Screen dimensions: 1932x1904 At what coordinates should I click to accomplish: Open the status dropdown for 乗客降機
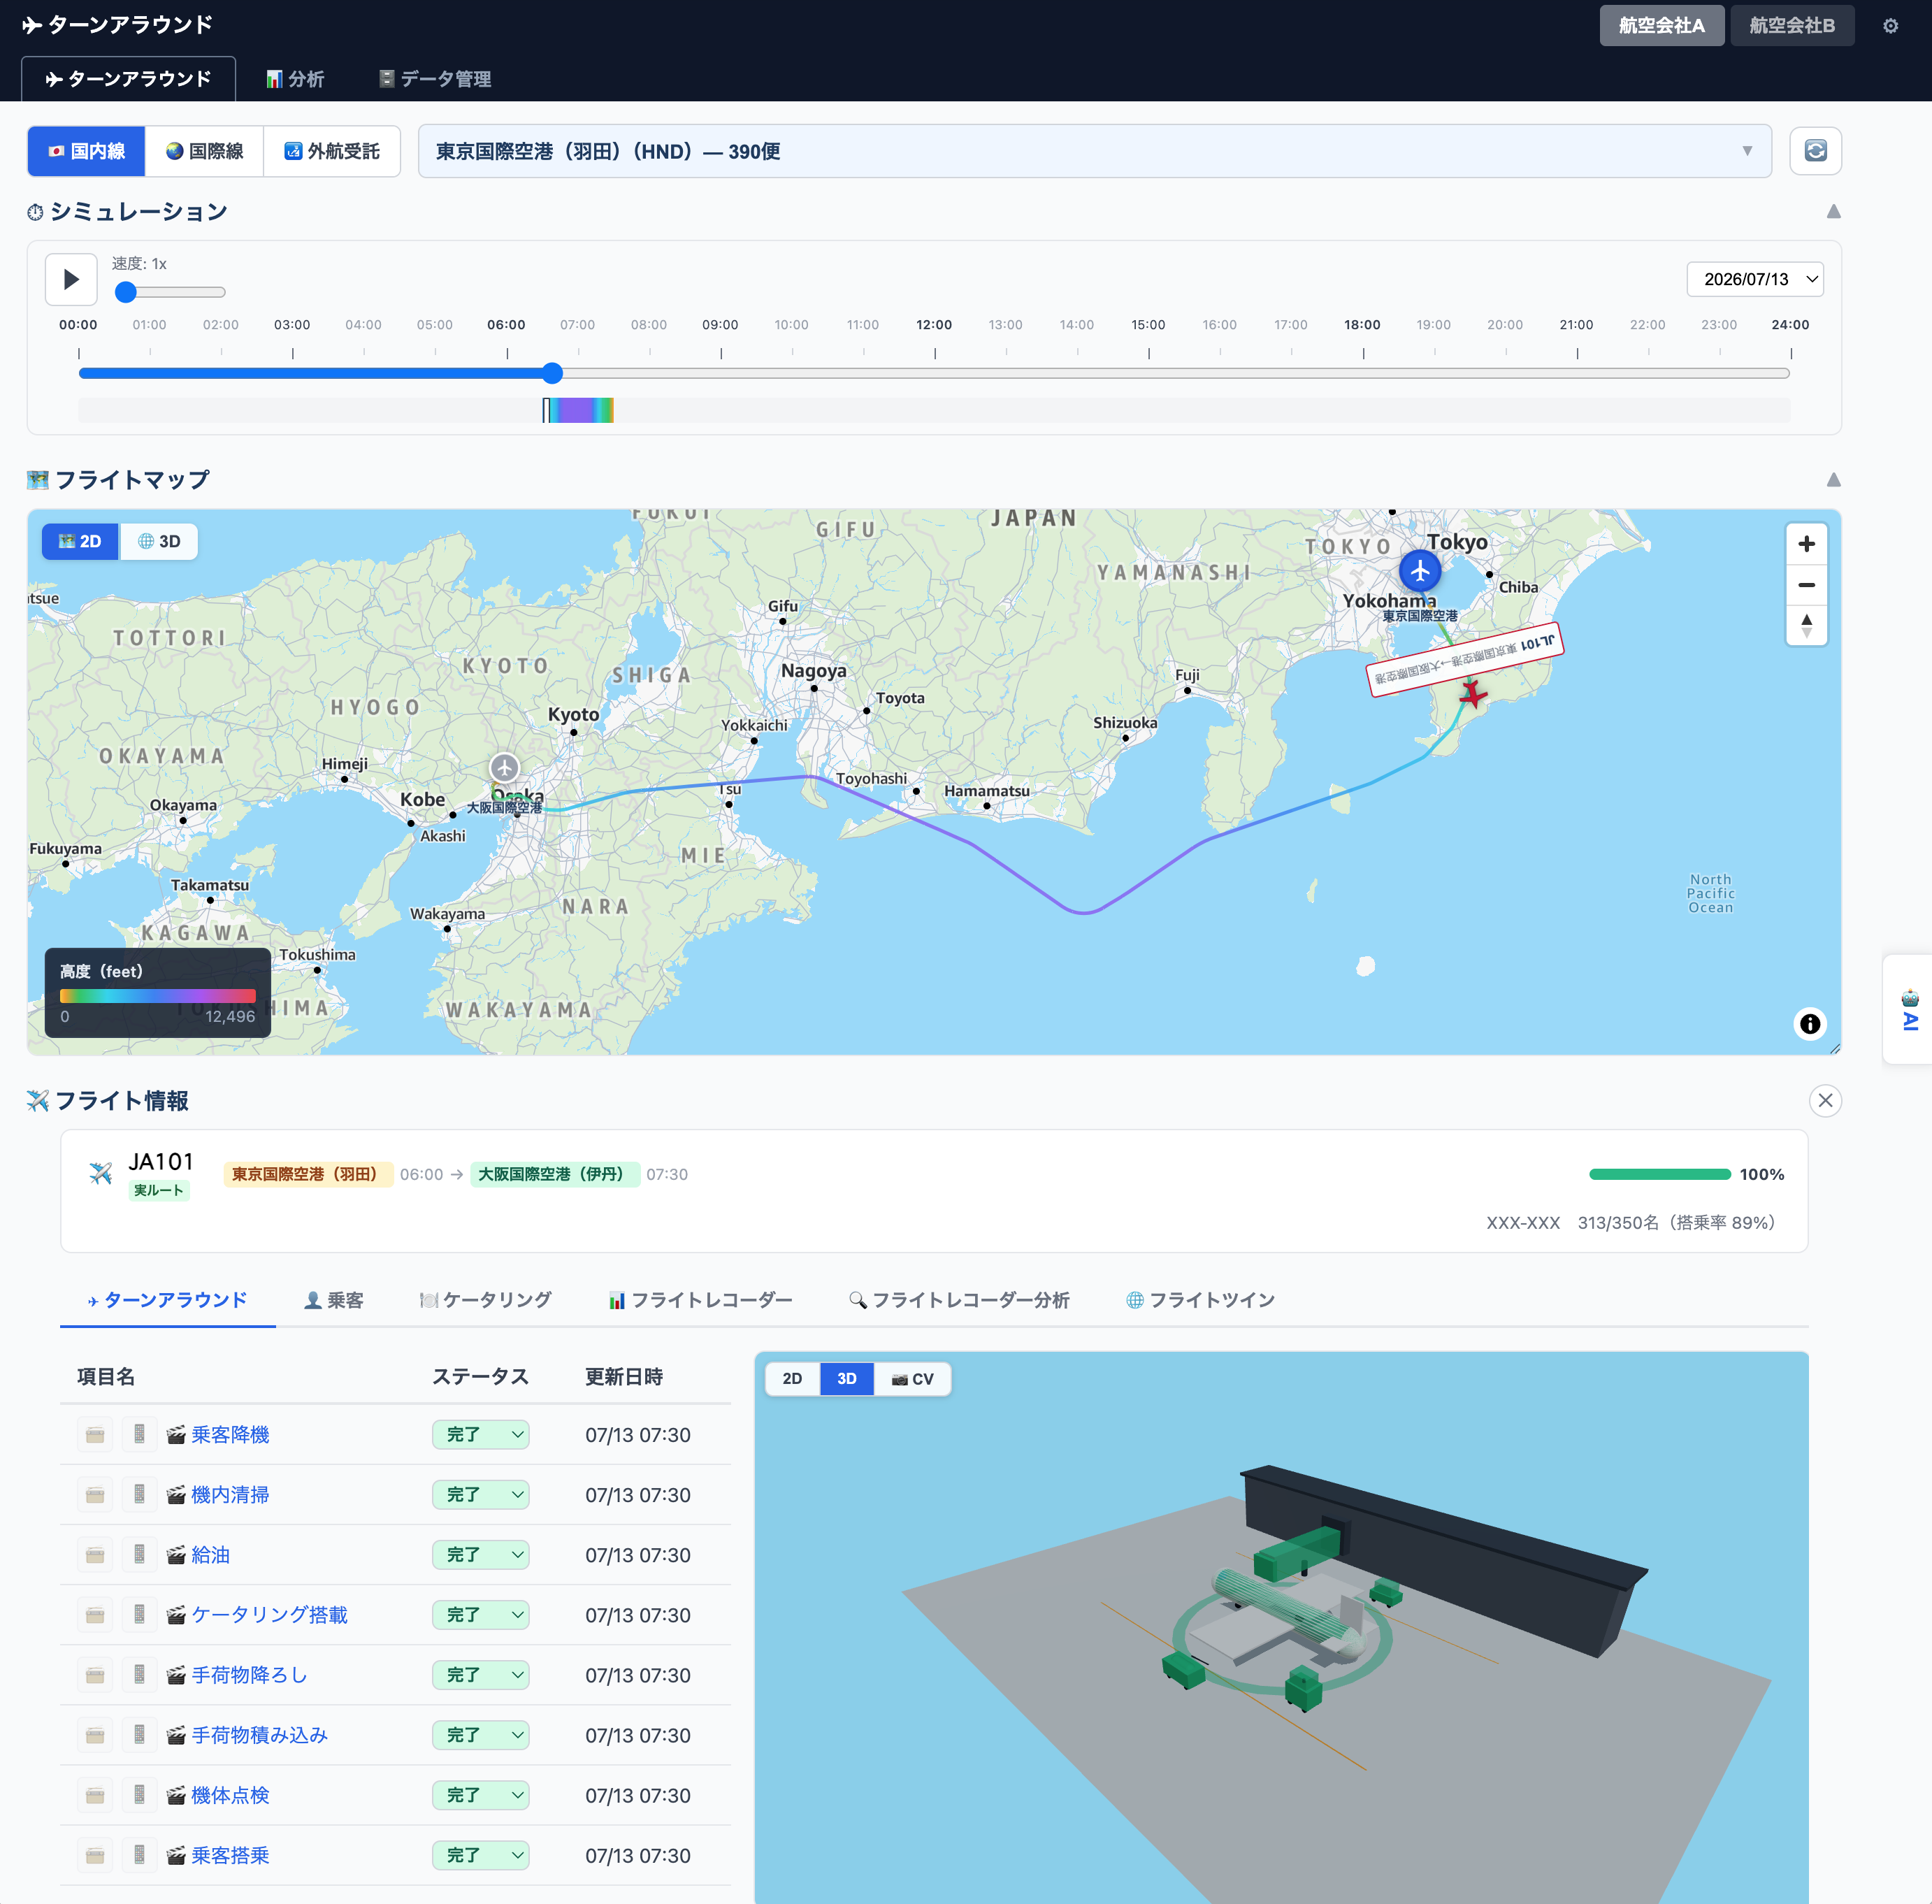481,1435
